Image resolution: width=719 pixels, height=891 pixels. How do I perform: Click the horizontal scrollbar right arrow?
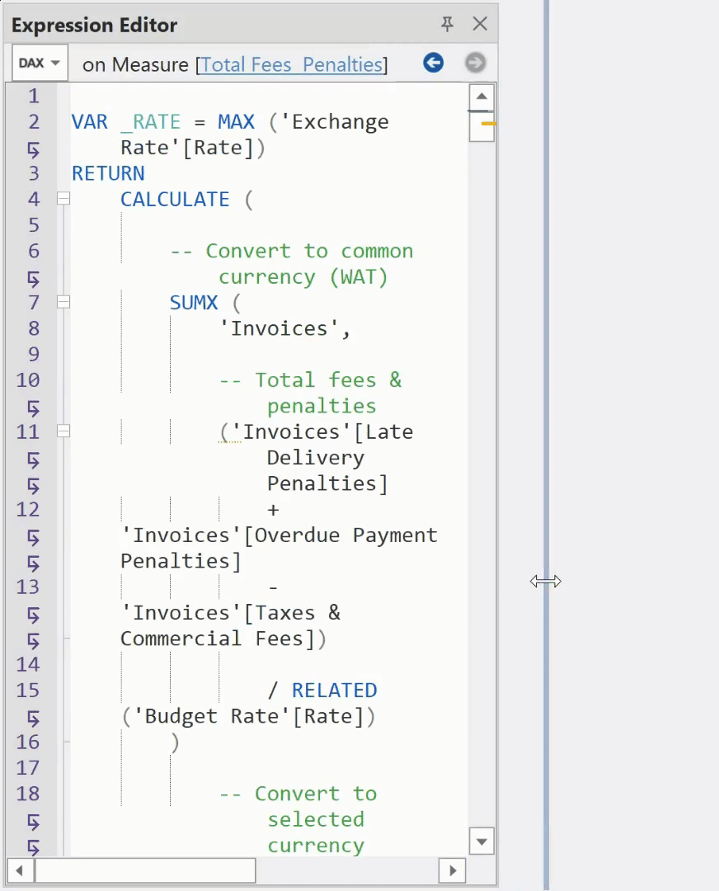(453, 870)
